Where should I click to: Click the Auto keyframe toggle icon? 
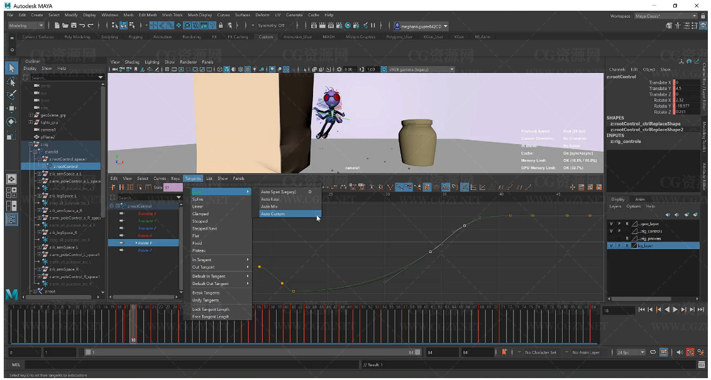(690, 352)
